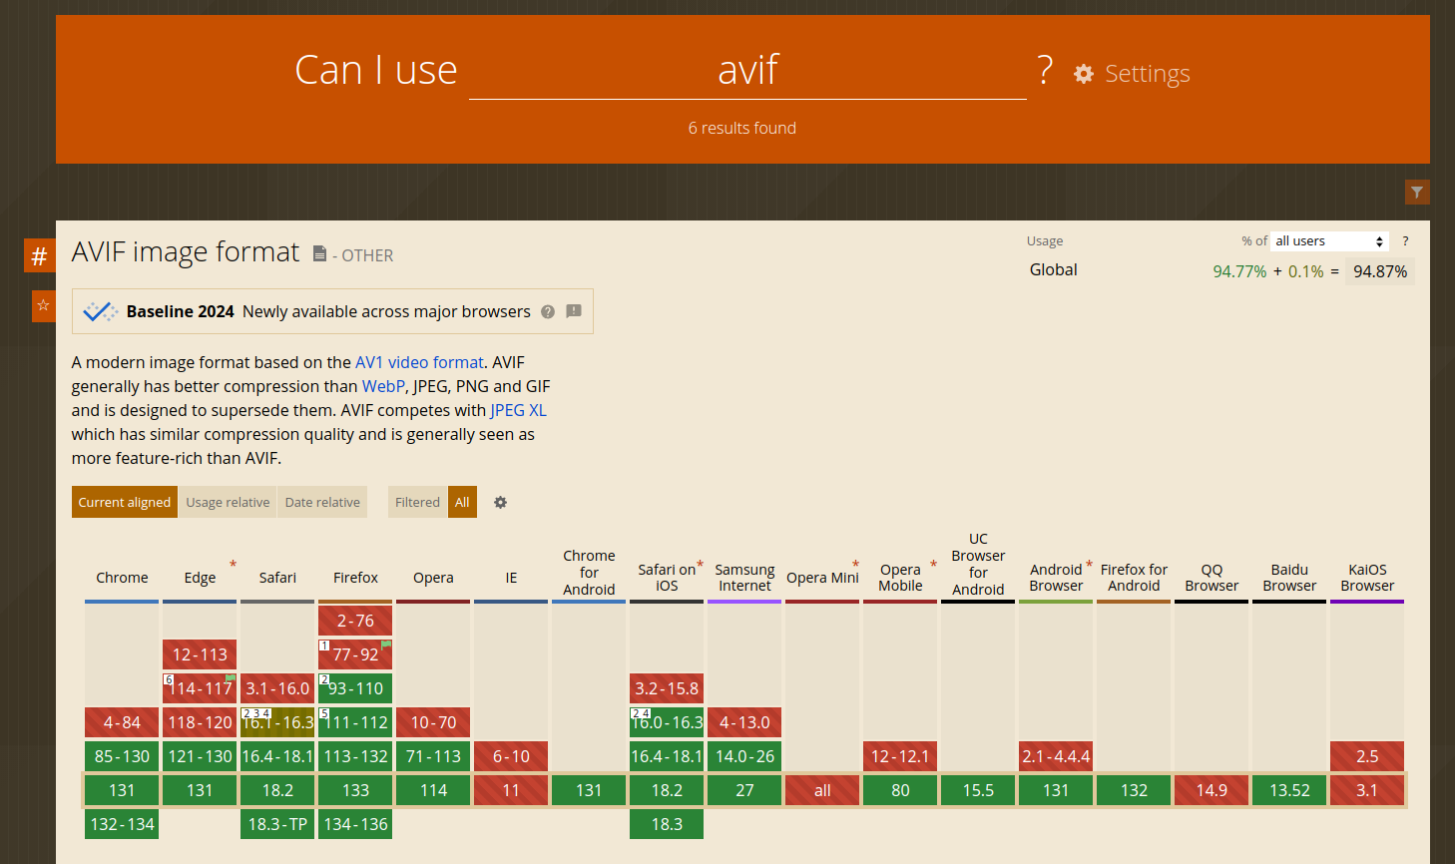Click Firefox 77-92 cell

[x=355, y=654]
